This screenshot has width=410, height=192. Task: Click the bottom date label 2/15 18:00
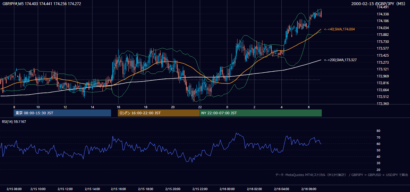[146, 189]
